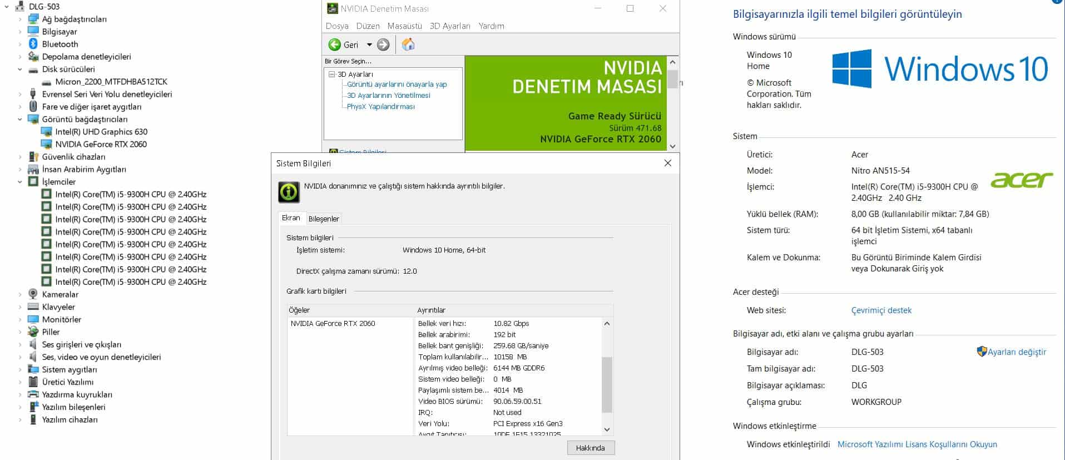Click the shield icon beside Ayarları değiştir
1065x460 pixels.
[982, 352]
